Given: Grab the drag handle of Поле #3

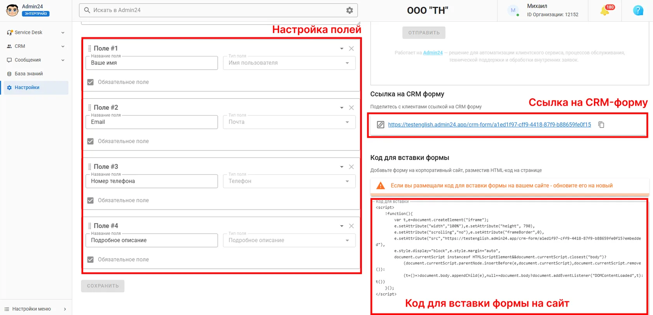Looking at the screenshot, I should (x=89, y=167).
